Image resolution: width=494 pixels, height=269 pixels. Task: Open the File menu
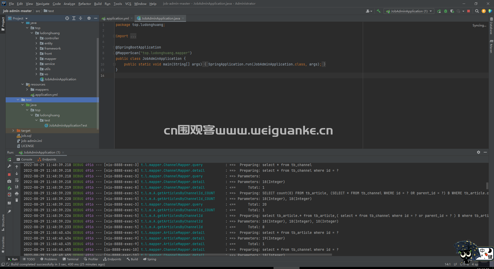click(x=11, y=4)
